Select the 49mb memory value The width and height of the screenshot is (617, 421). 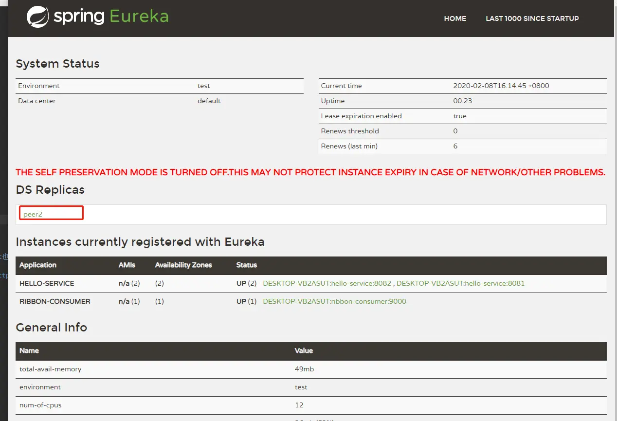pos(305,369)
